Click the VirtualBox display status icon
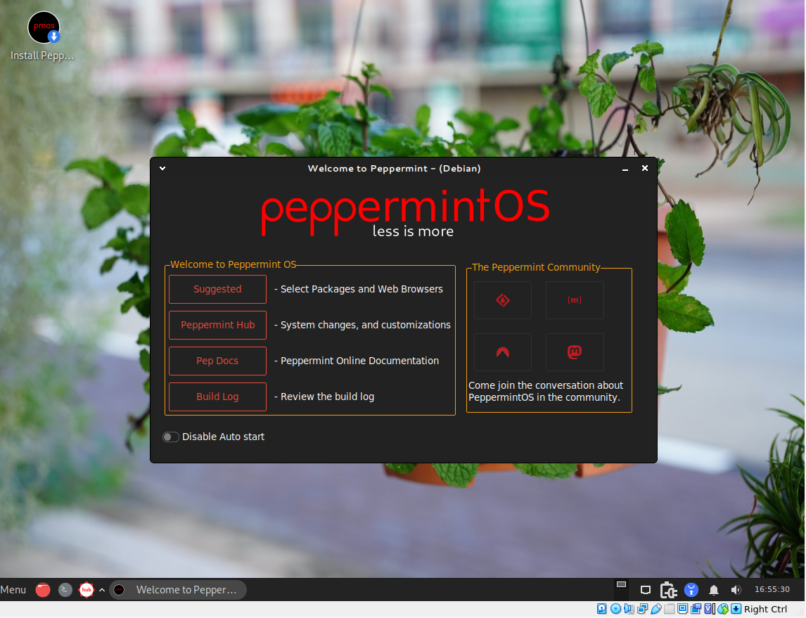Viewport: 806px width, 618px height. click(x=683, y=609)
